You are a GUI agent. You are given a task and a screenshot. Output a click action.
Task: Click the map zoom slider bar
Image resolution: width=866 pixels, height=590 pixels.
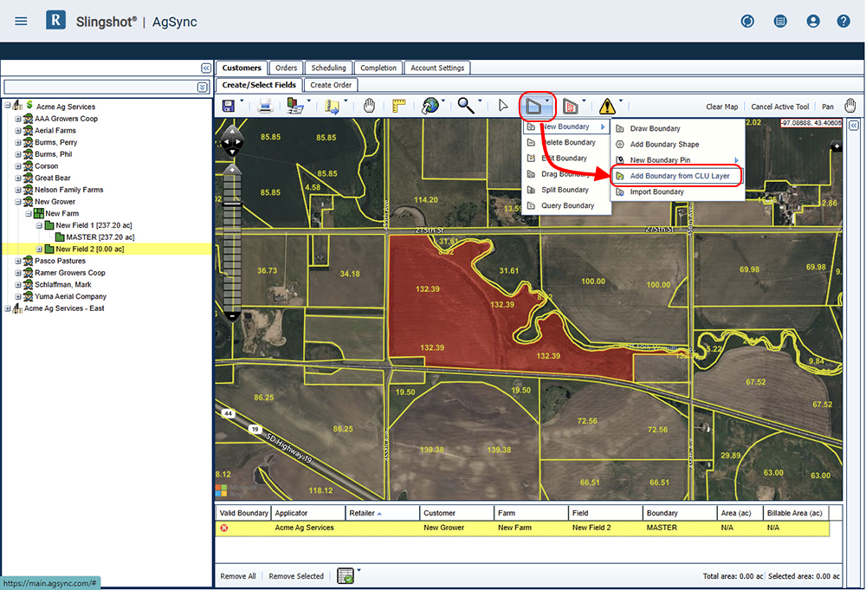click(232, 243)
